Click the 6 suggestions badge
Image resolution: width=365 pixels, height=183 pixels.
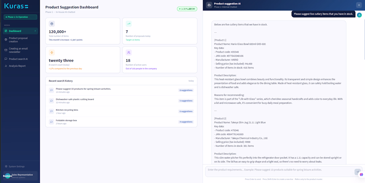[186, 111]
